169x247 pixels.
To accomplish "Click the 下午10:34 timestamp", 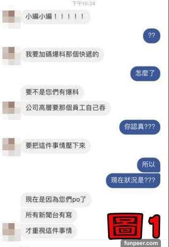I will [83, 3].
